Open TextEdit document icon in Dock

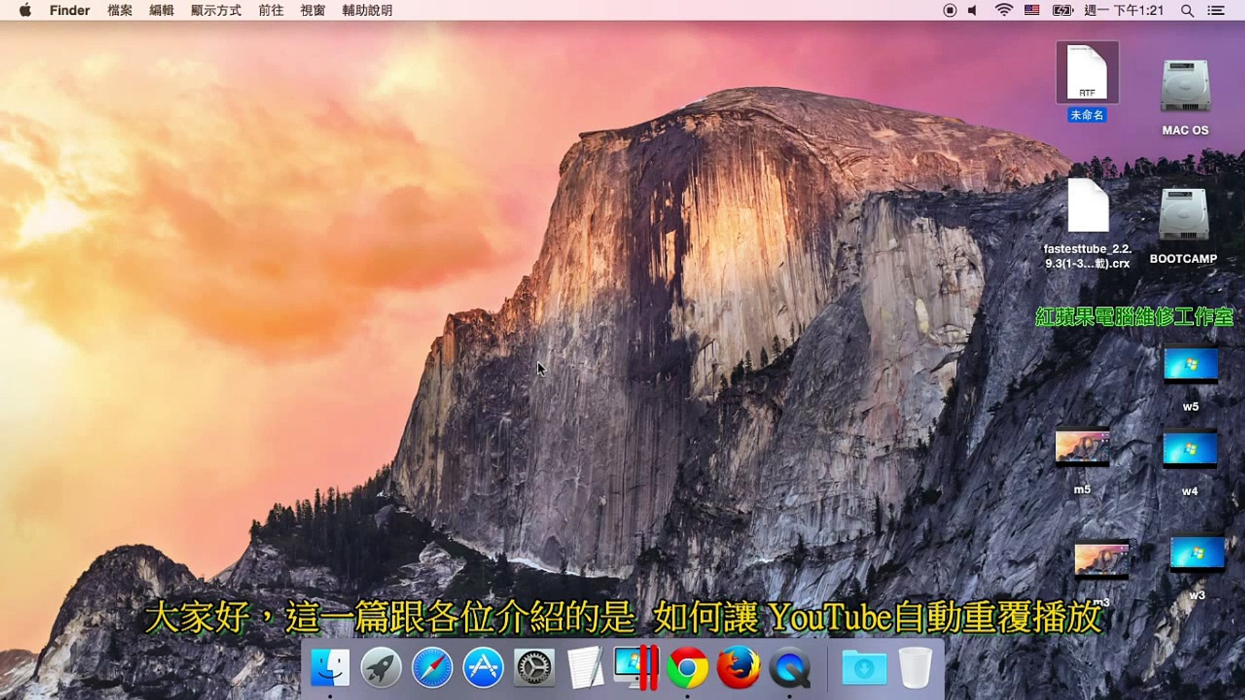click(586, 668)
